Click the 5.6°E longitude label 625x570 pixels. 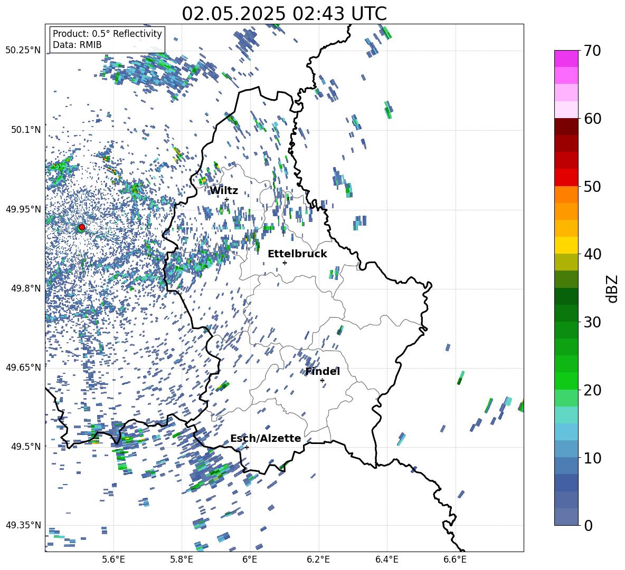(113, 560)
